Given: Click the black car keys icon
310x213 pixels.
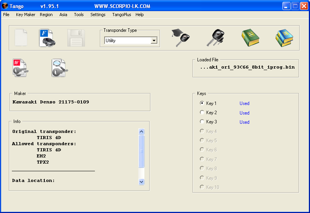Looking at the screenshot, I should click(215, 38).
